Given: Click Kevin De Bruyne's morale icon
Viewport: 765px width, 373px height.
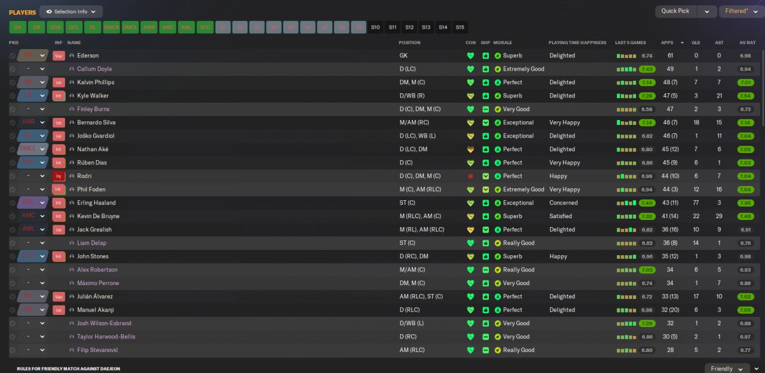Looking at the screenshot, I should [x=498, y=216].
